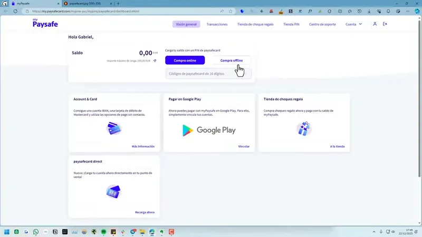Click the credit card illustration in Account & Card
Viewport: 422px width, 237px height.
pos(114,129)
